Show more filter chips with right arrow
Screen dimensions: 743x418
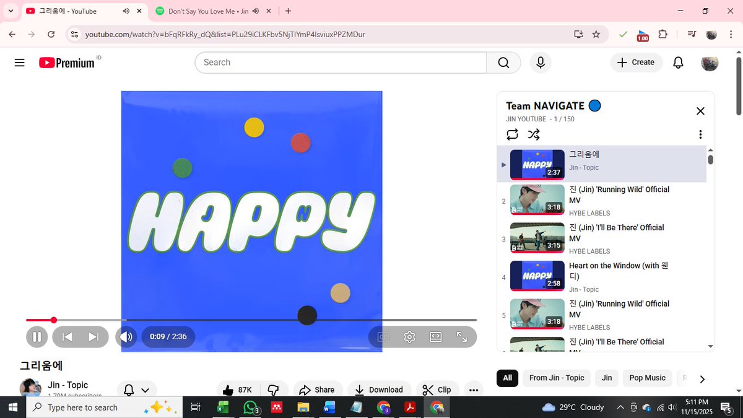pos(702,379)
